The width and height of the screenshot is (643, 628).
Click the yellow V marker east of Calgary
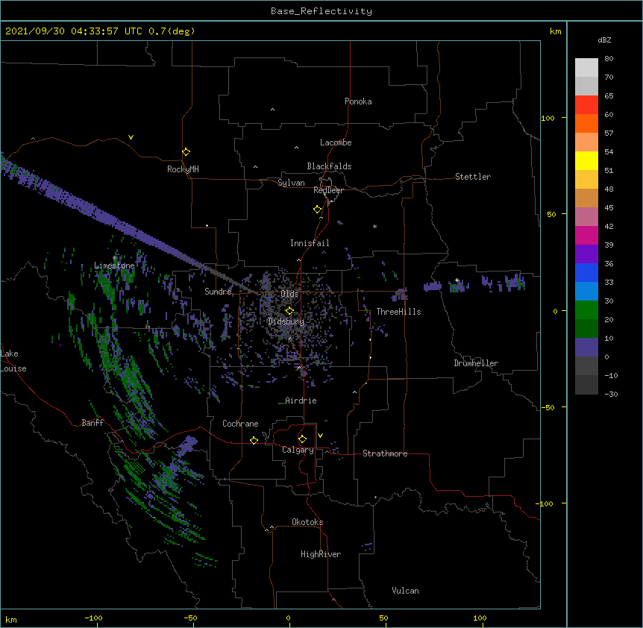click(320, 436)
